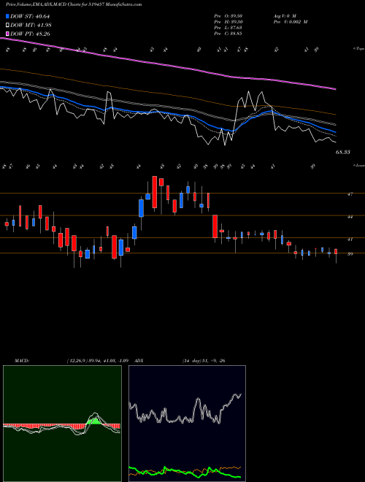Screen dimensions: 365x482
Task: Click the Pre H: 39.50 high value
Action: [228, 22]
